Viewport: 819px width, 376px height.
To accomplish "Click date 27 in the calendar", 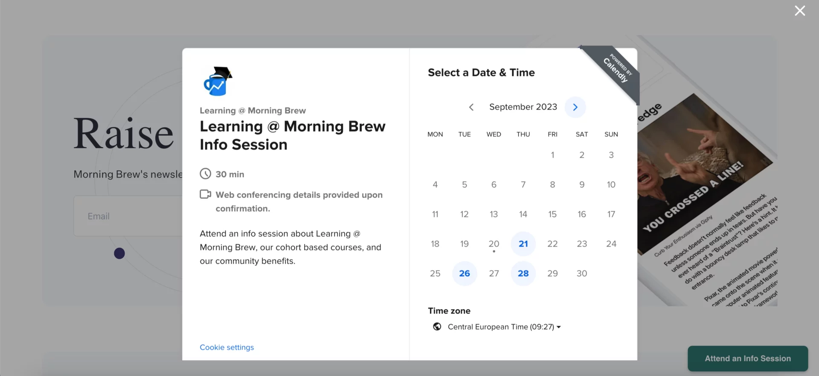I will (x=494, y=273).
